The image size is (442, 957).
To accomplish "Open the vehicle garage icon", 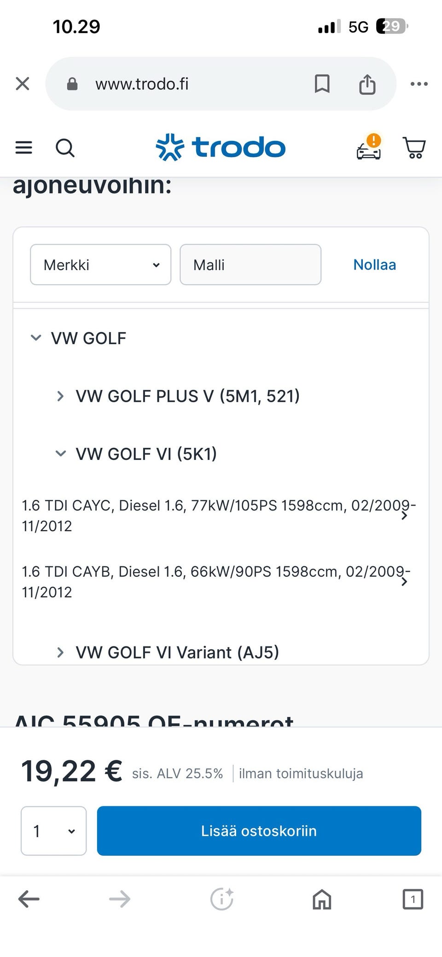I will [x=369, y=147].
